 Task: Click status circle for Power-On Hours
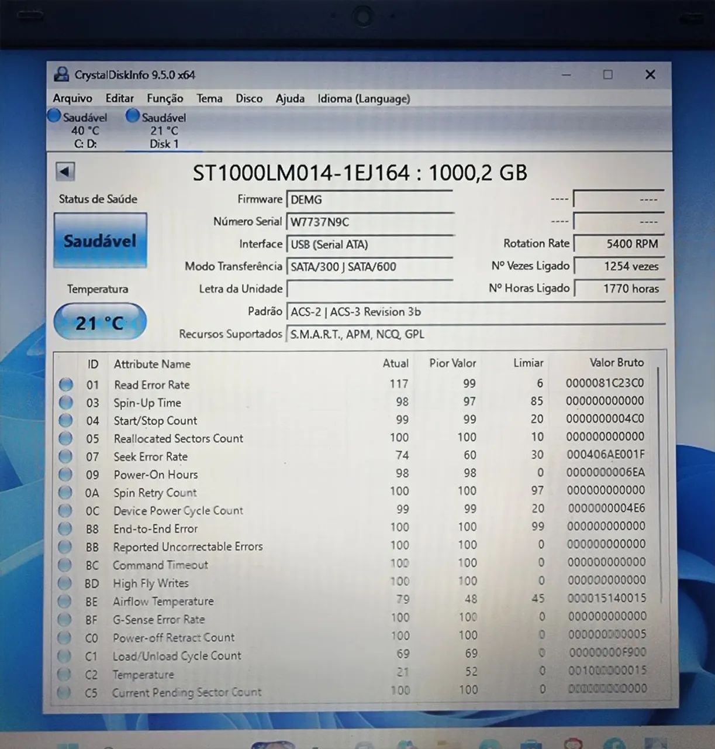66,475
